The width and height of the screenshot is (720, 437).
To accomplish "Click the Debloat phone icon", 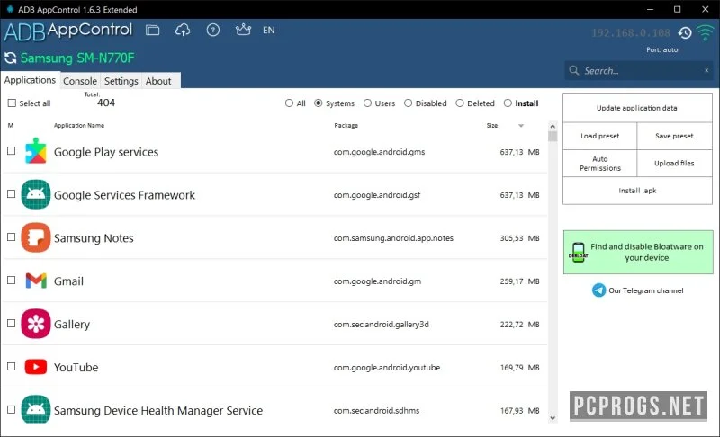I will (x=579, y=252).
